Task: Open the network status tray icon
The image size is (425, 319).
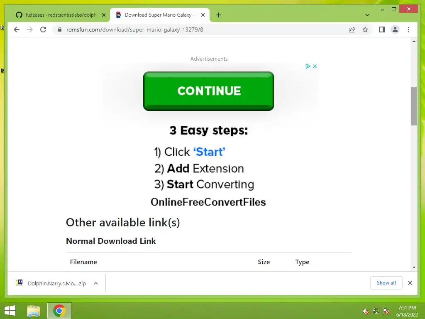Action: [x=376, y=311]
